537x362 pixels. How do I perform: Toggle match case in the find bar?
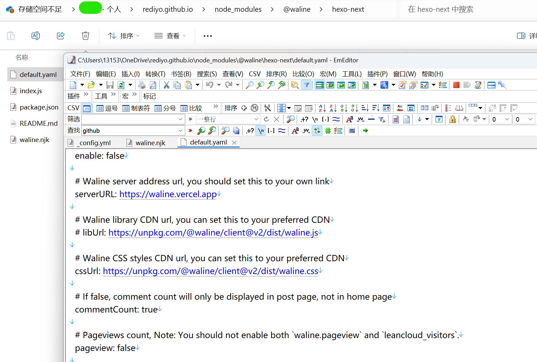295,131
